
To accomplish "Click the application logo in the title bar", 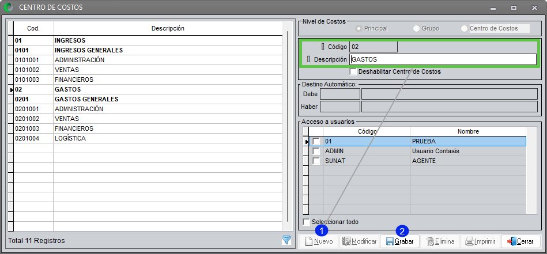I will 7,7.
